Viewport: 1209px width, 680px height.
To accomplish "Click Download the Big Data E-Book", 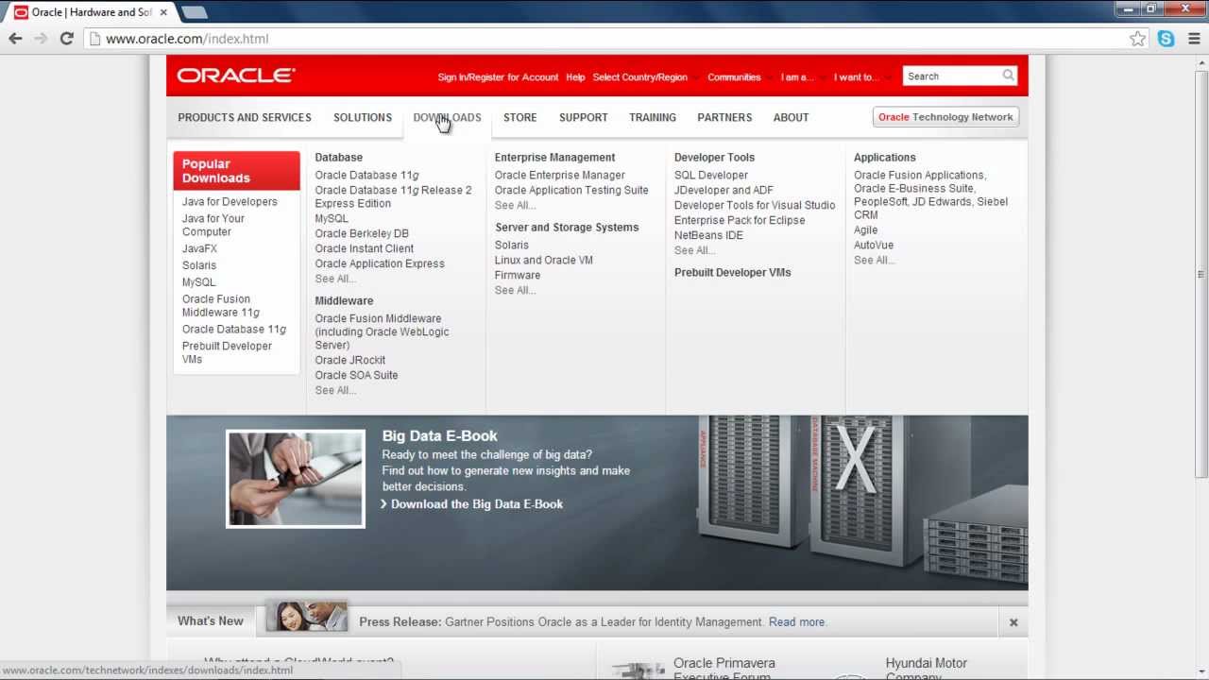I will pos(476,504).
